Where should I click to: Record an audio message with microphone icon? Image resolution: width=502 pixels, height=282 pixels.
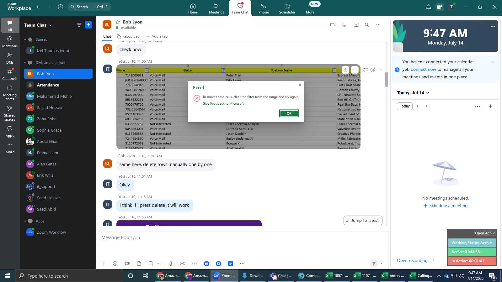171,264
